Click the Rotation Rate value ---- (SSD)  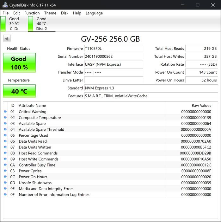201,64
